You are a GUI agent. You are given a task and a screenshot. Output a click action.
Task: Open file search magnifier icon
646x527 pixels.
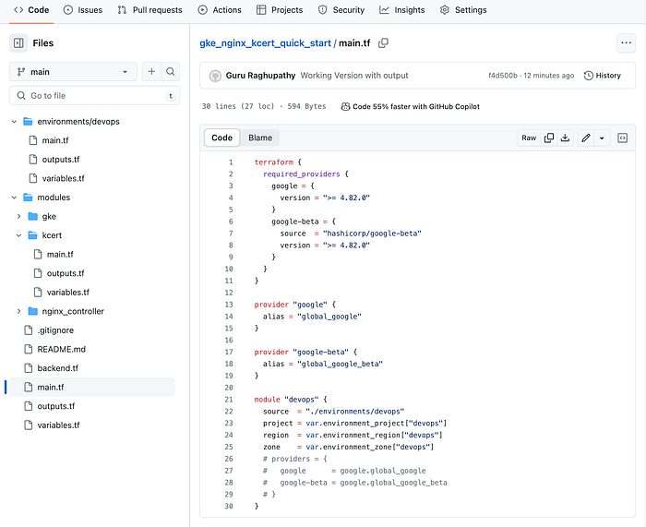coord(170,72)
